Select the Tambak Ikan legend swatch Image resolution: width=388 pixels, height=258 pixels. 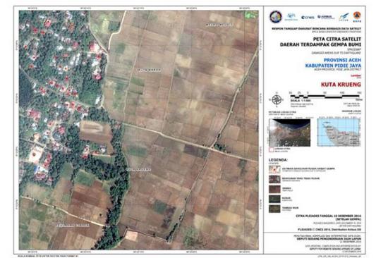click(x=274, y=209)
